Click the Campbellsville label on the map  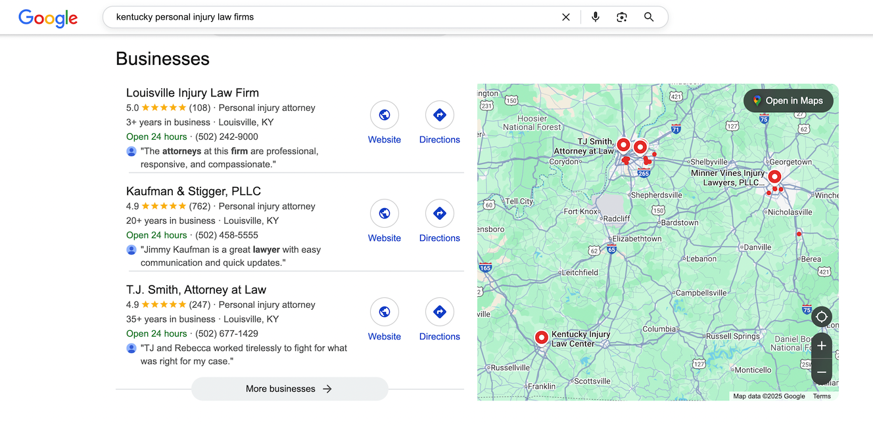701,293
